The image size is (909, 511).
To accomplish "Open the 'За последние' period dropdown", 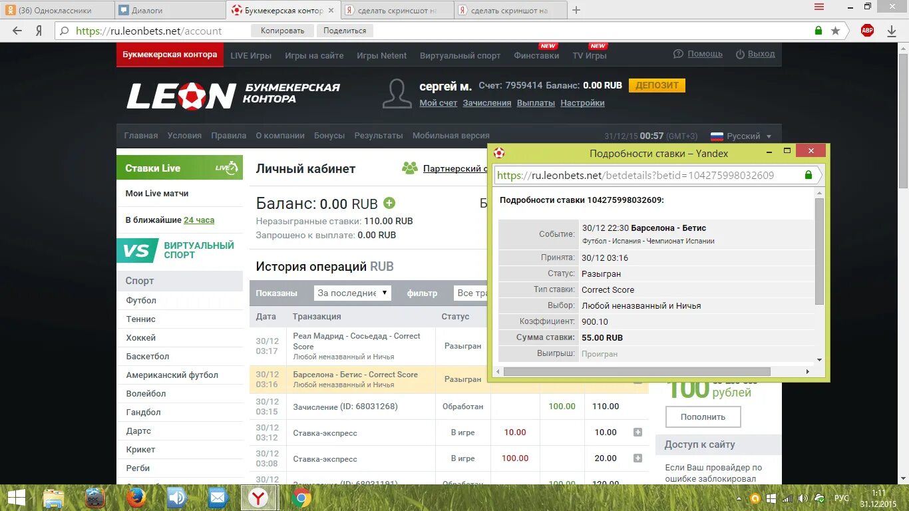I will pos(353,293).
